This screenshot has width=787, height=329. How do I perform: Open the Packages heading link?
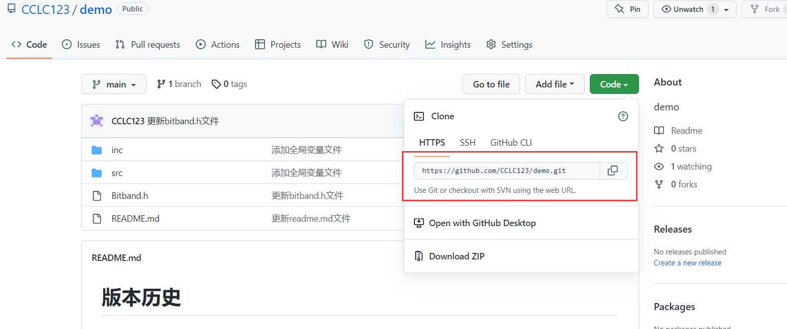[x=674, y=307]
